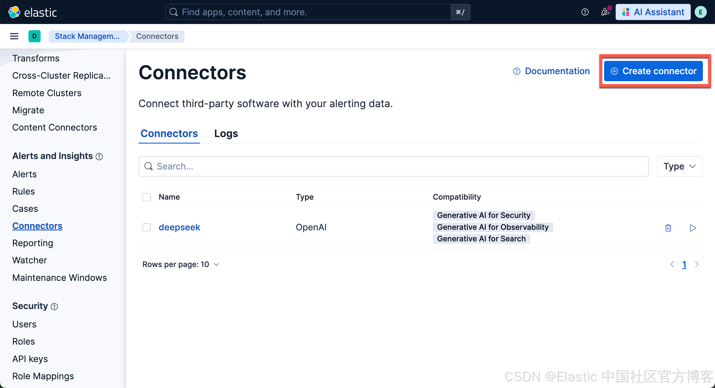The height and width of the screenshot is (388, 715).
Task: Open the user profile avatar E
Action: [x=701, y=12]
